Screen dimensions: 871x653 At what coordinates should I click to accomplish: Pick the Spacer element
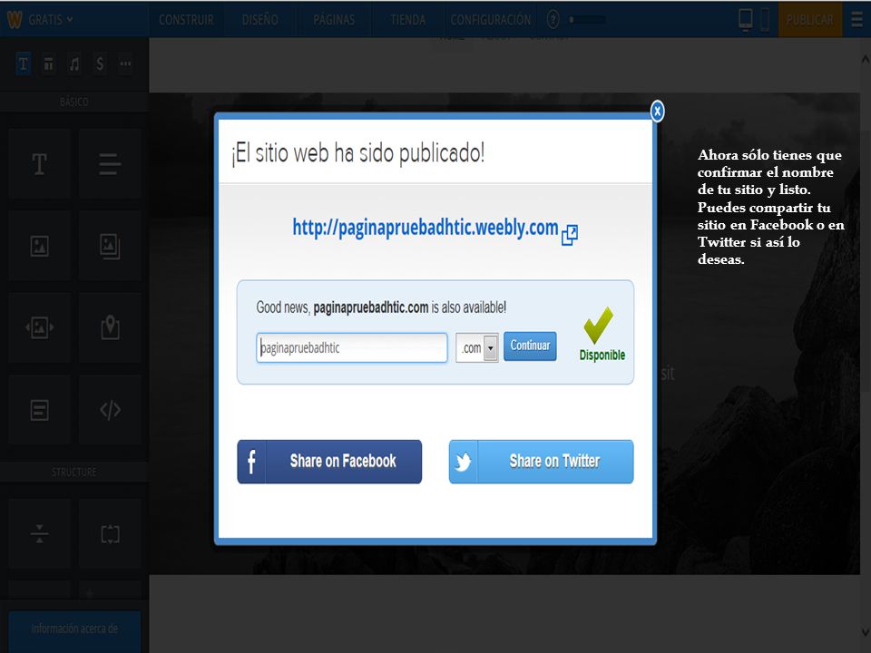click(110, 534)
